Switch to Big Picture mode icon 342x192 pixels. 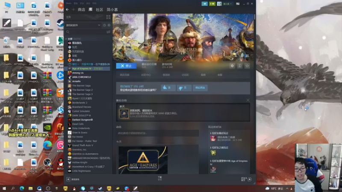click(x=238, y=4)
